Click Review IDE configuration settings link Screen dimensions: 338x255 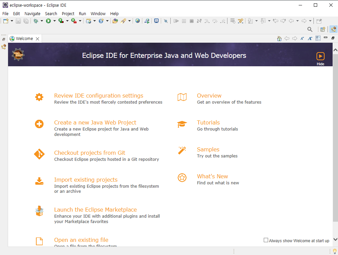(99, 96)
